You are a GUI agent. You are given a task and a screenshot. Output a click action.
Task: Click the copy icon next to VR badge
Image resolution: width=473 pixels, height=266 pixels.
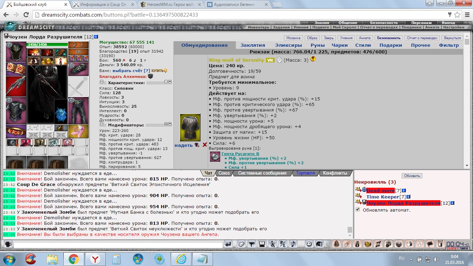click(x=279, y=60)
